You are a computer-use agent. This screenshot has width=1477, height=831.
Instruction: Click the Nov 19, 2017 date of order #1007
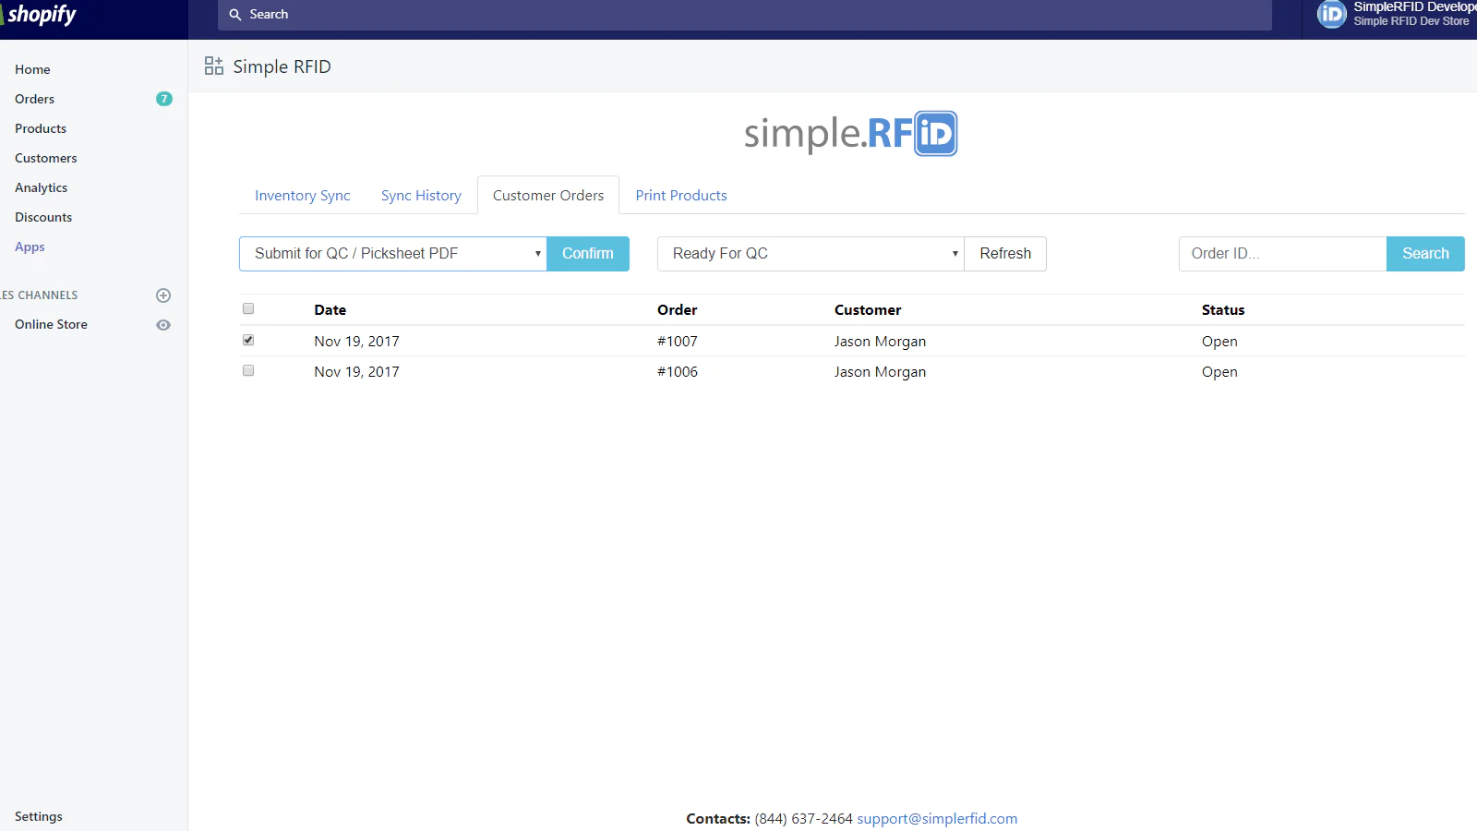(x=356, y=342)
